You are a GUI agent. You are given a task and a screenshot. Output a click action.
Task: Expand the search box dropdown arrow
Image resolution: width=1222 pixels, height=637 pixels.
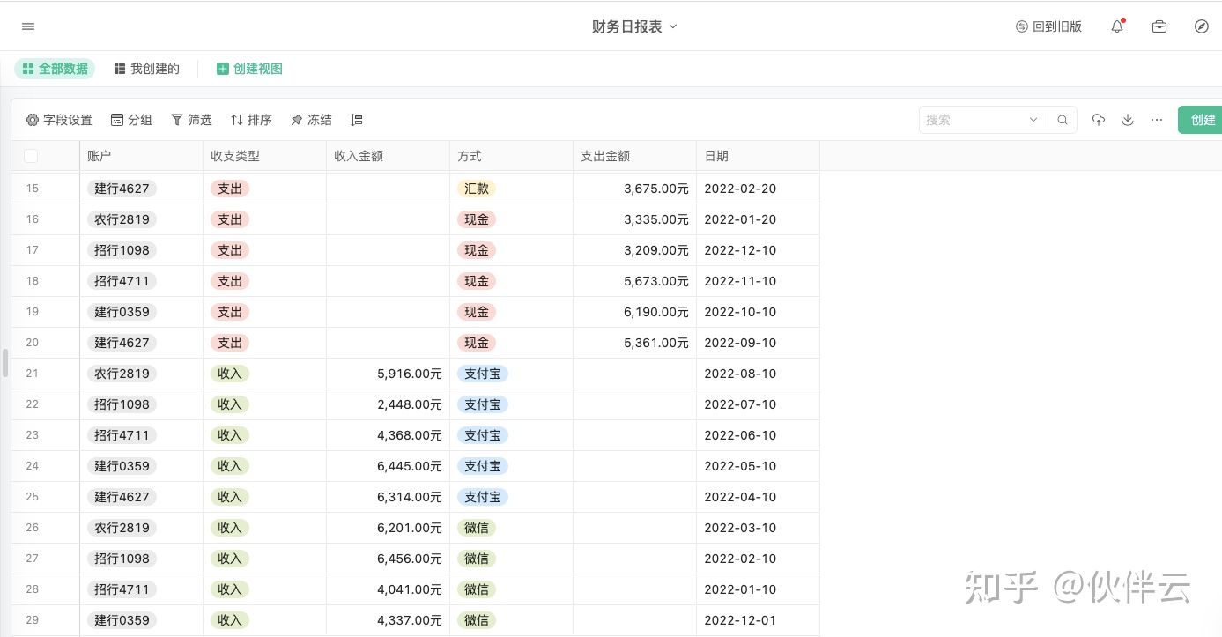pos(1033,120)
